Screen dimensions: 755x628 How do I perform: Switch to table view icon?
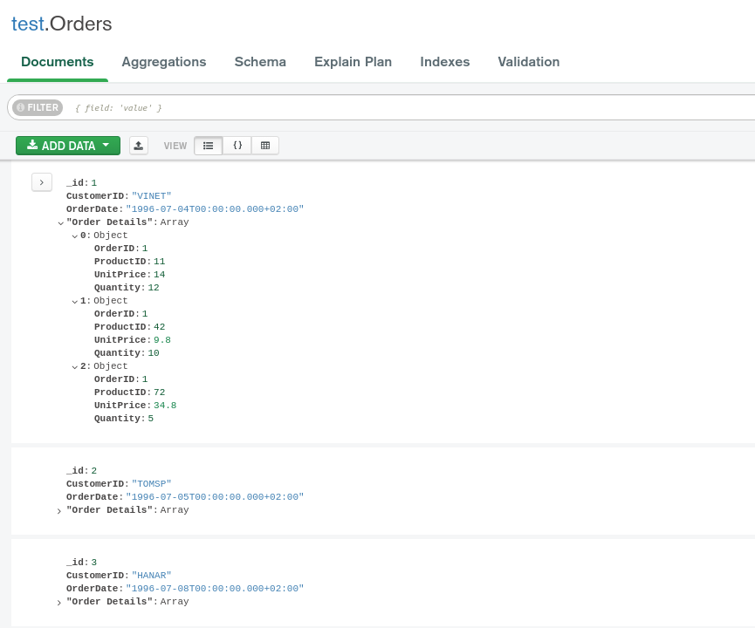(264, 146)
